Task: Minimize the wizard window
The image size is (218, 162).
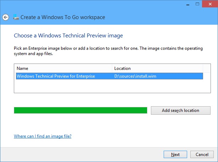Action: 188,4
